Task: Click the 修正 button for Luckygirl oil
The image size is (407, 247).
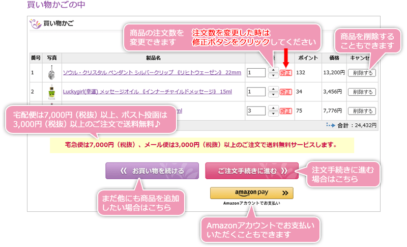Action: pos(286,92)
